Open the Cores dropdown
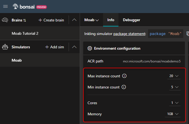 tap(175, 103)
